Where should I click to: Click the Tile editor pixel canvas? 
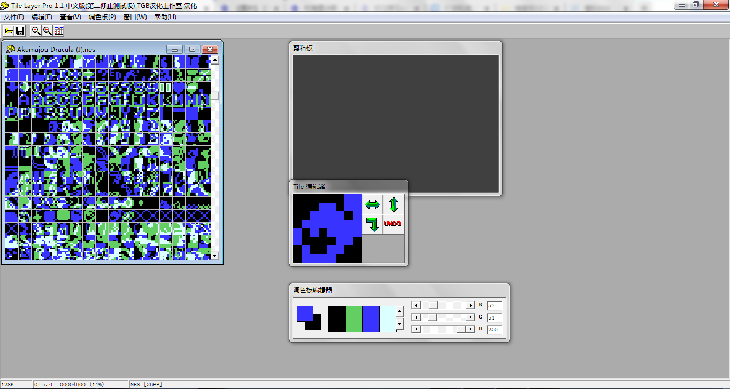coord(327,228)
